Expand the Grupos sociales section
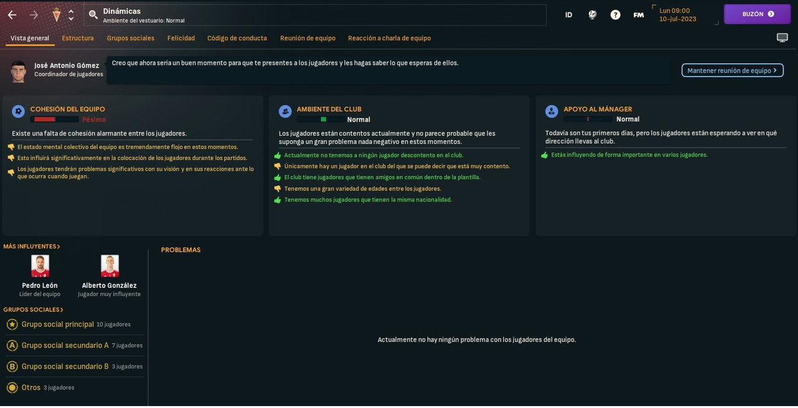Image resolution: width=798 pixels, height=408 pixels. (x=34, y=310)
